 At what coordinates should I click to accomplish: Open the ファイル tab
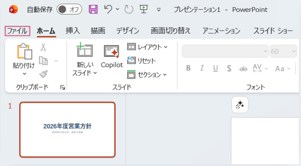pyautogui.click(x=17, y=31)
